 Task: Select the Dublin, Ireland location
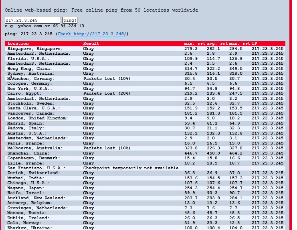pos(28,218)
